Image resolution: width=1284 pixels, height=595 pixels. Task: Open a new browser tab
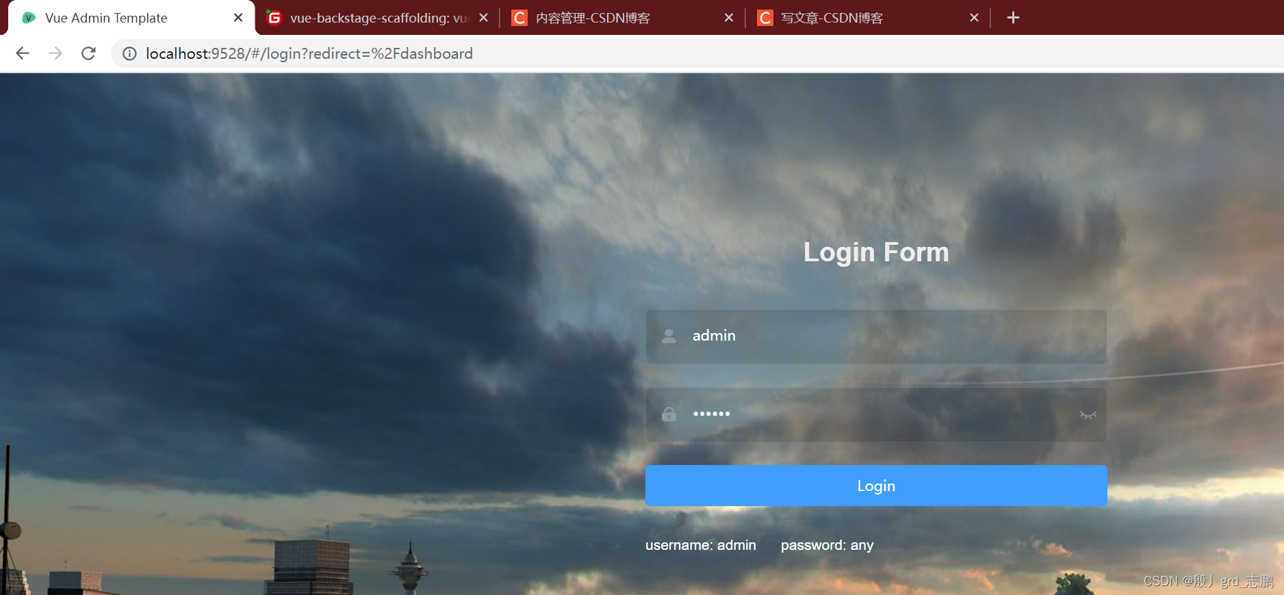[x=1014, y=18]
